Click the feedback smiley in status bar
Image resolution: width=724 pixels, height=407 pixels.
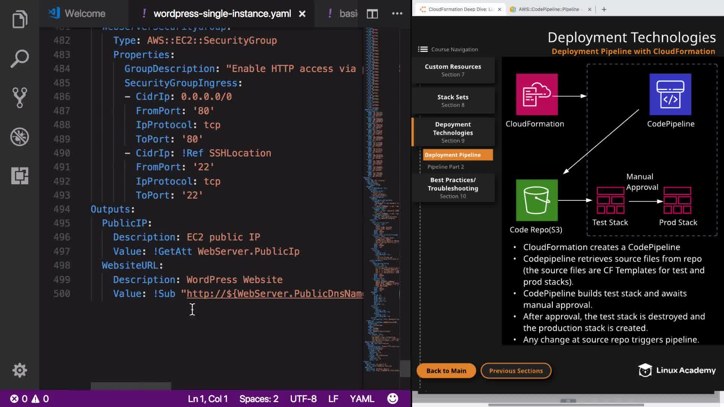click(393, 399)
